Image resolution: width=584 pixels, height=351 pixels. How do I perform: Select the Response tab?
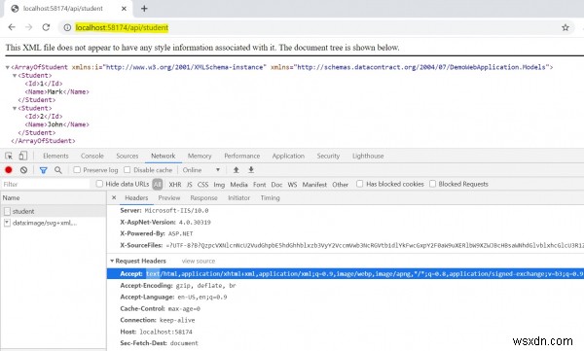(x=203, y=198)
